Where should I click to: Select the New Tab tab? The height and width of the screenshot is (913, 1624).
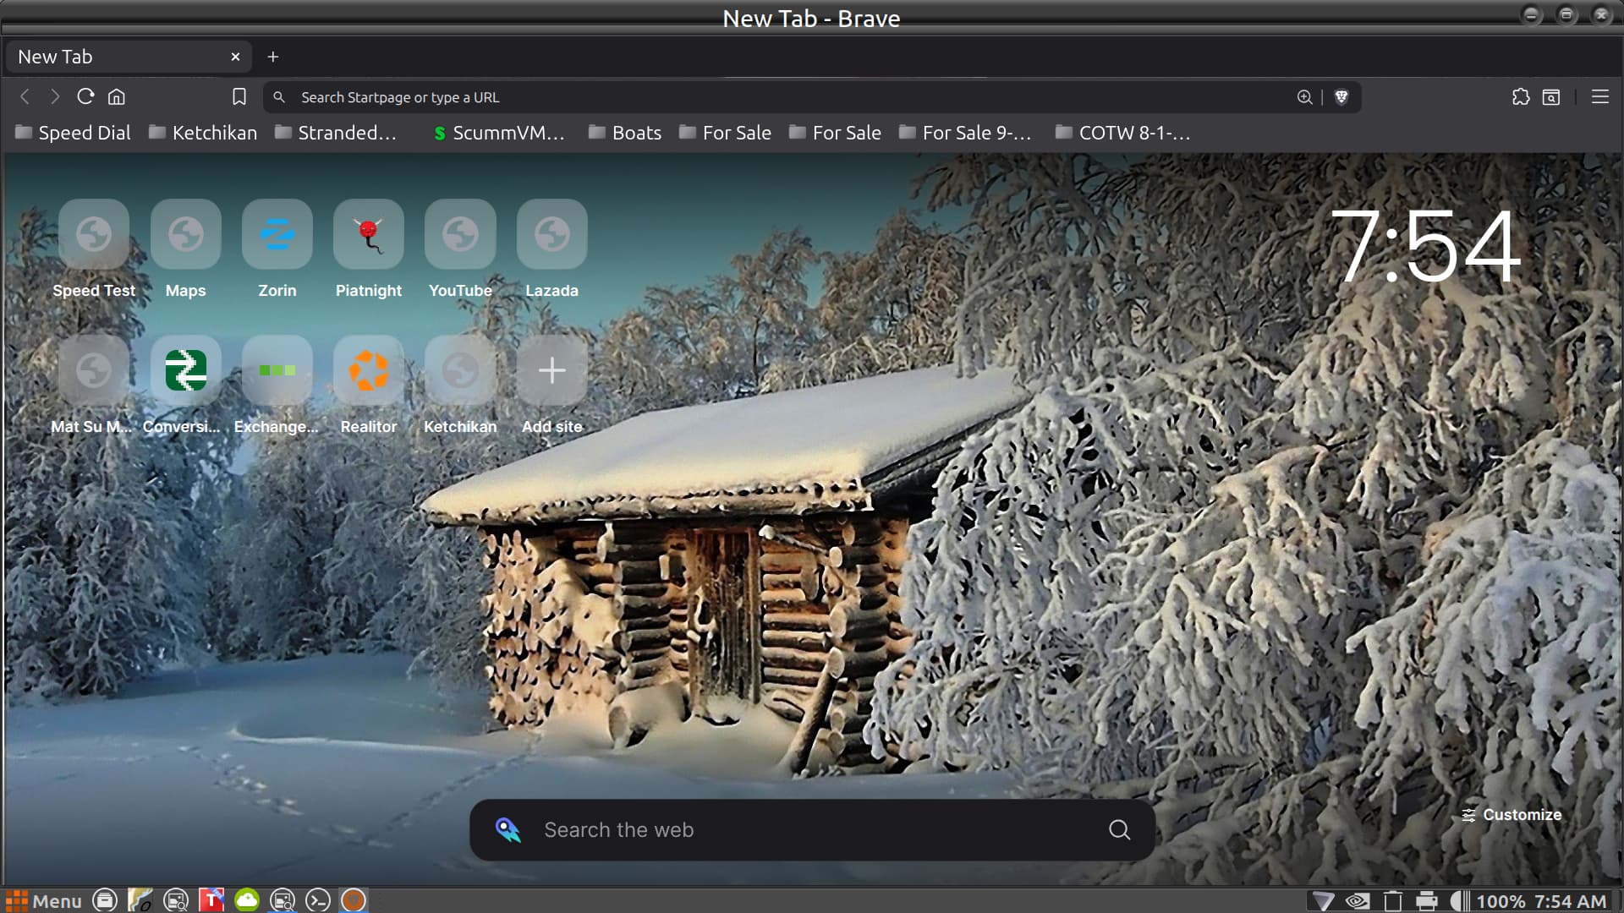point(118,57)
